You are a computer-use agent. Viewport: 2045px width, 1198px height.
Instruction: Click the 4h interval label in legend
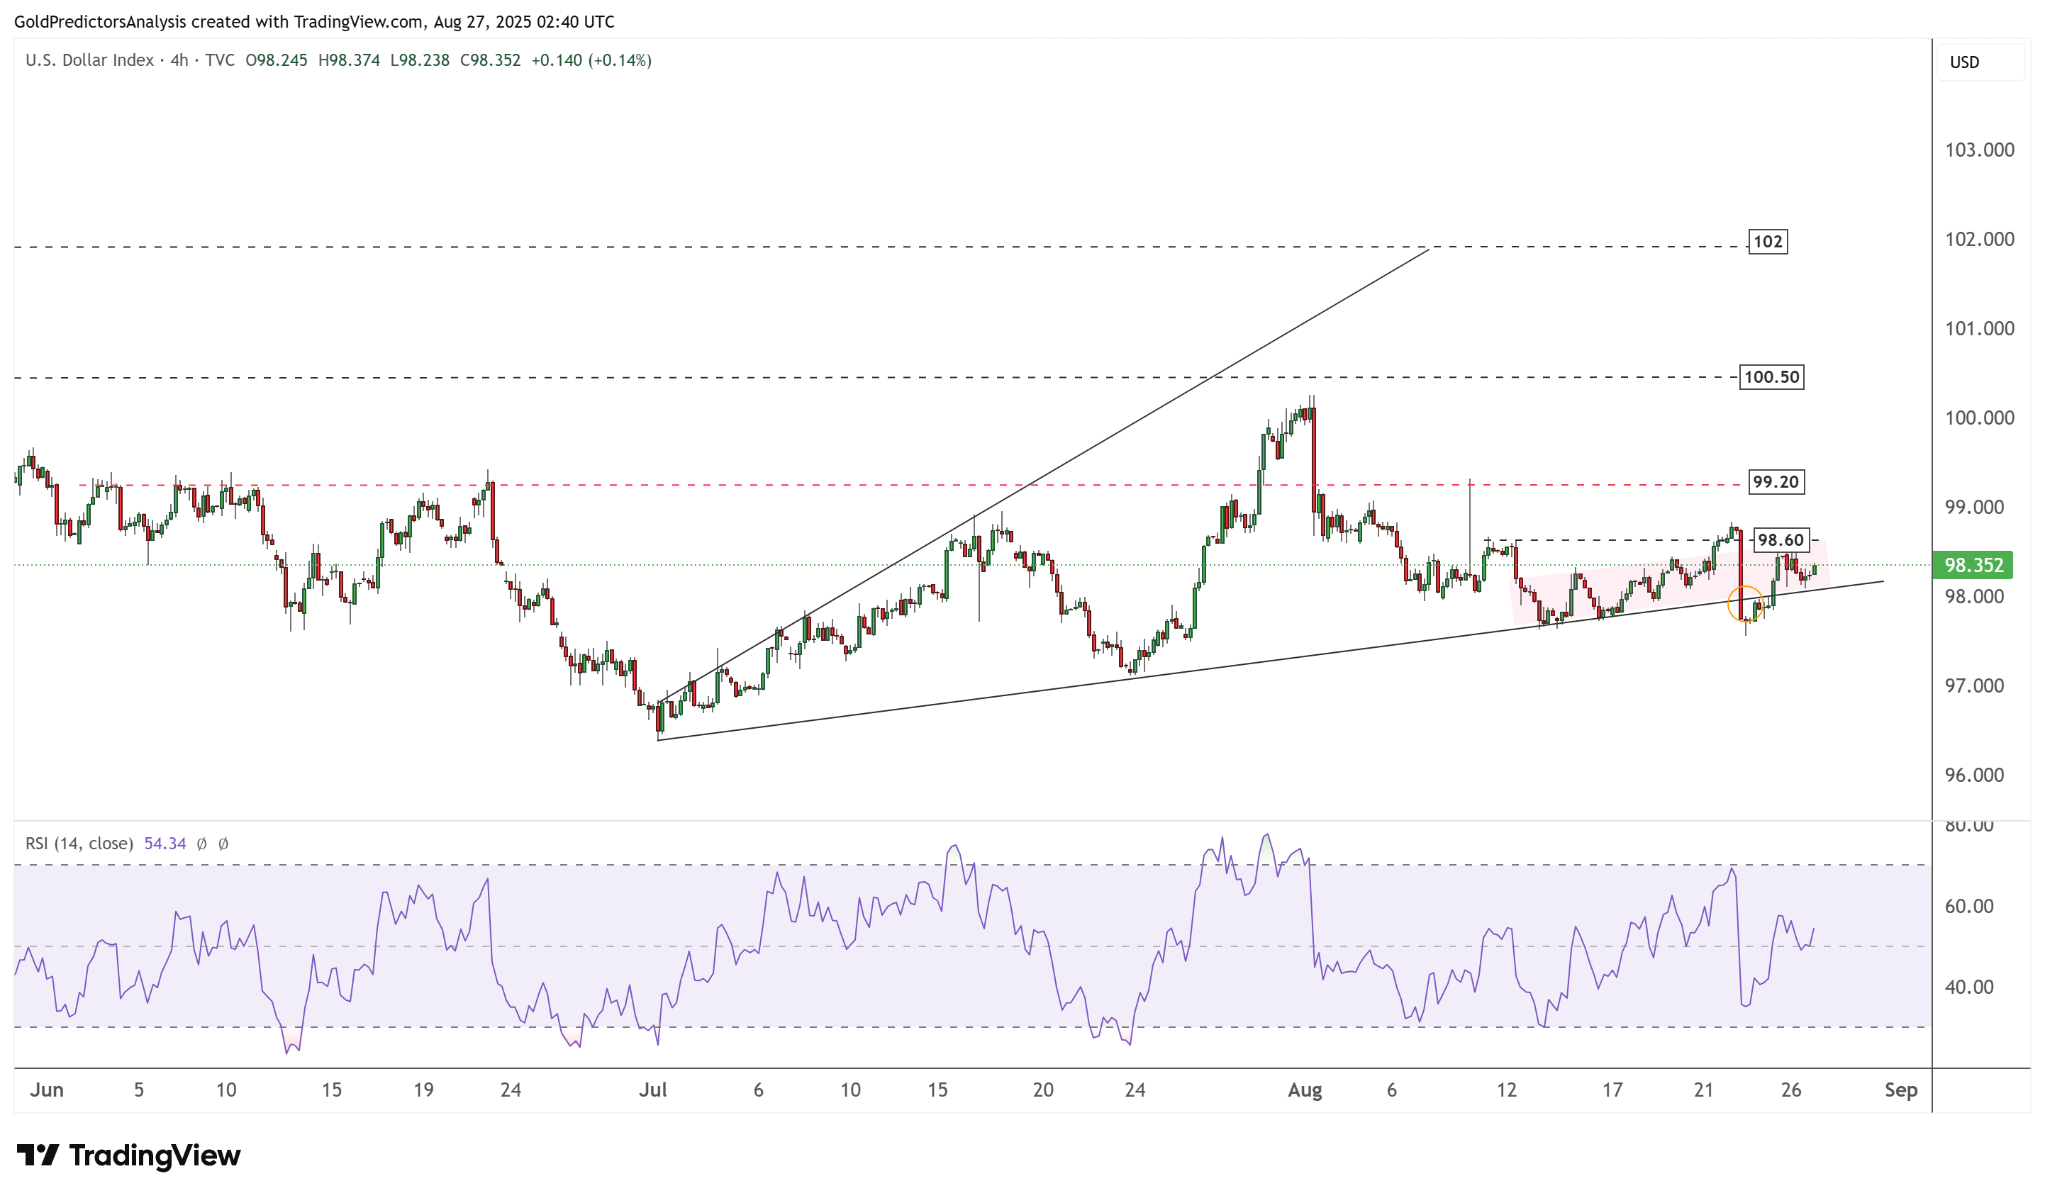coord(179,60)
